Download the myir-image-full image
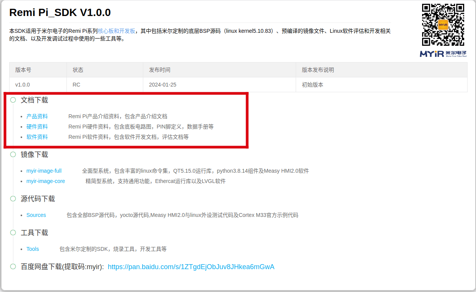Image resolution: width=476 pixels, height=292 pixels. [x=44, y=171]
